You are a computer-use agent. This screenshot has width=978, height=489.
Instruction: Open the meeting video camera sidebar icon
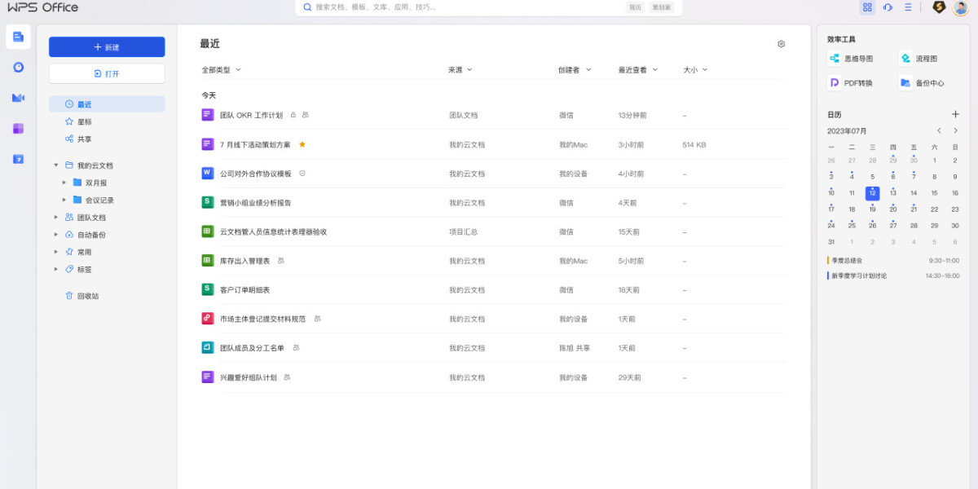coord(18,98)
